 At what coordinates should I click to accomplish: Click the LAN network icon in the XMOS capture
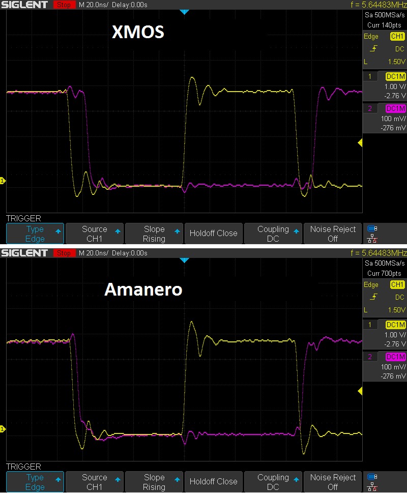pos(372,239)
